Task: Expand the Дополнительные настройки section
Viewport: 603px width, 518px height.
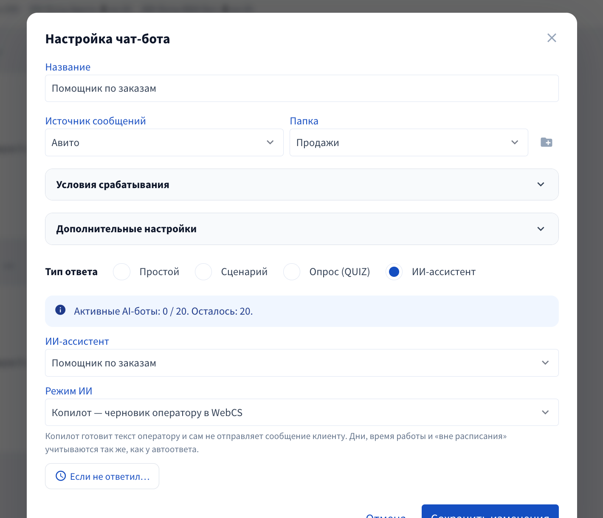Action: (x=302, y=229)
